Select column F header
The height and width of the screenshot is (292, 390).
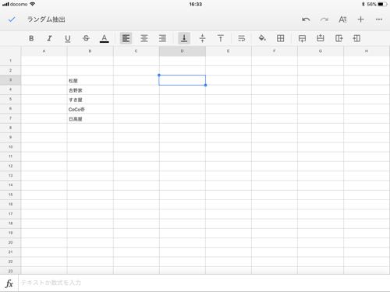(275, 51)
